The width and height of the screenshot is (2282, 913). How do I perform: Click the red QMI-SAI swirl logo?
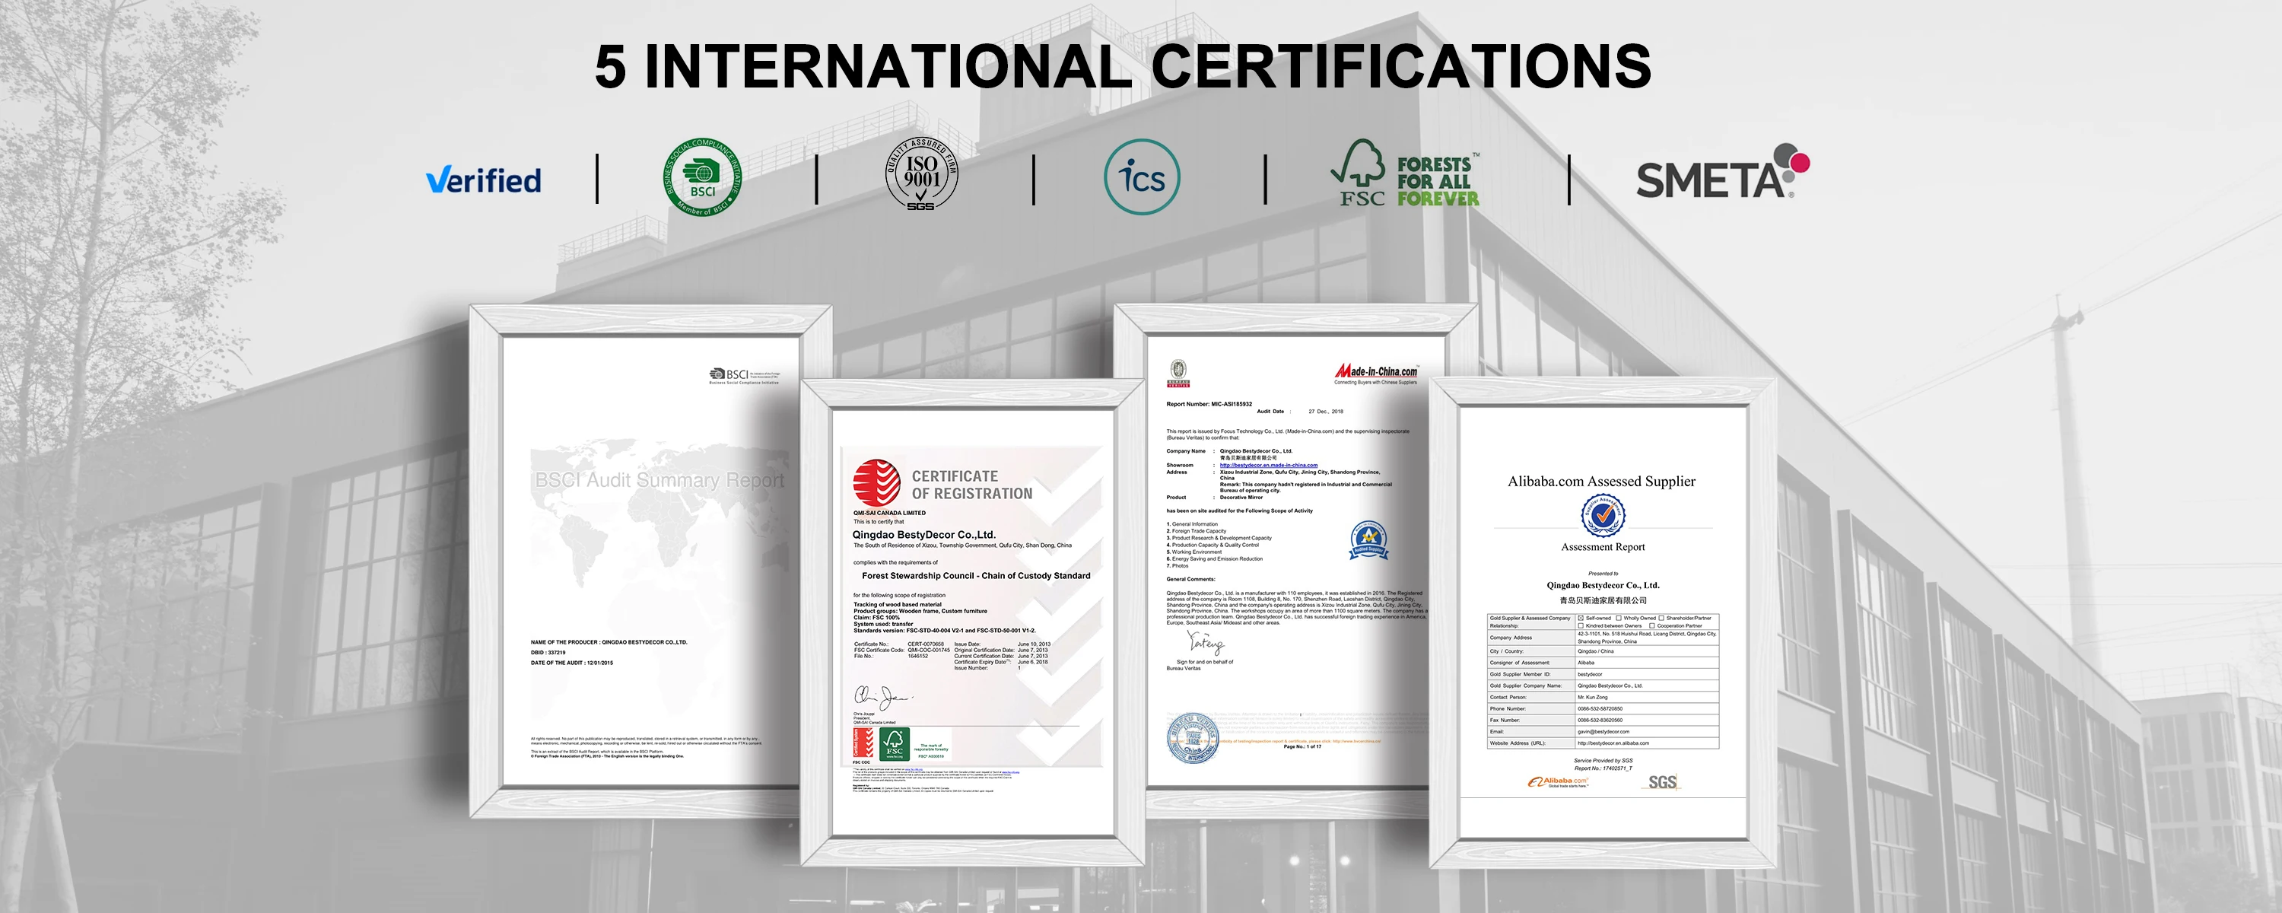876,482
